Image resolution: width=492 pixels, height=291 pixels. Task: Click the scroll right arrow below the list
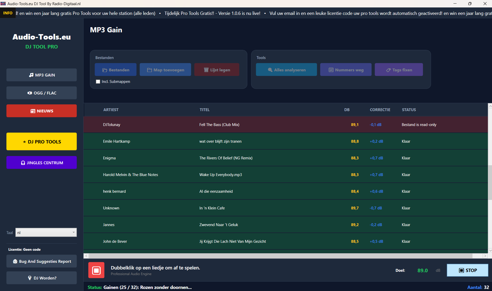[x=485, y=256]
